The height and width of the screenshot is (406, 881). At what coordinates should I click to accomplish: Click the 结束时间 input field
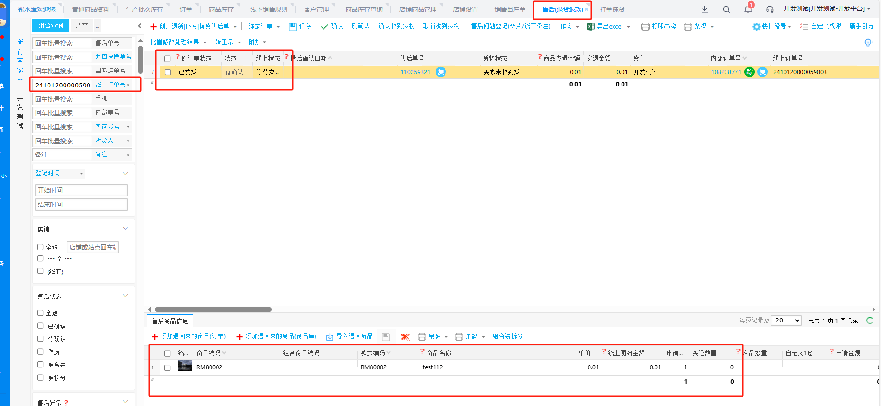[x=81, y=204]
